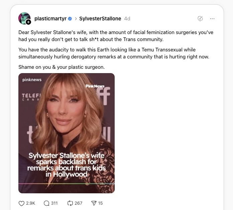Open the plasticmartyr username link
This screenshot has width=233, height=210.
click(x=50, y=19)
